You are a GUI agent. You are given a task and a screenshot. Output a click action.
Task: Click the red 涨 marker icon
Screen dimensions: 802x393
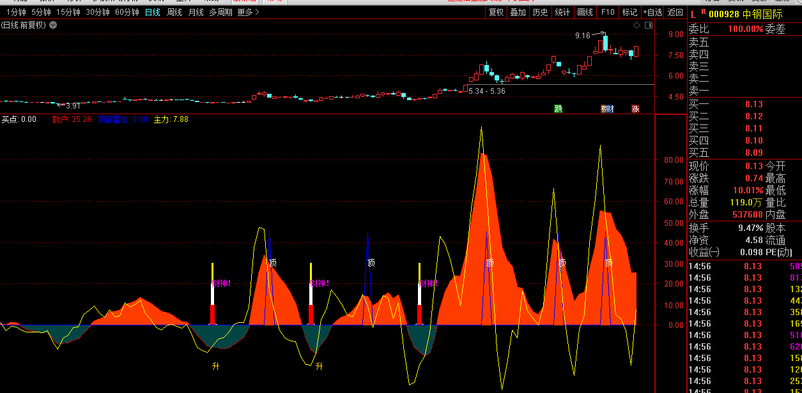click(x=635, y=109)
